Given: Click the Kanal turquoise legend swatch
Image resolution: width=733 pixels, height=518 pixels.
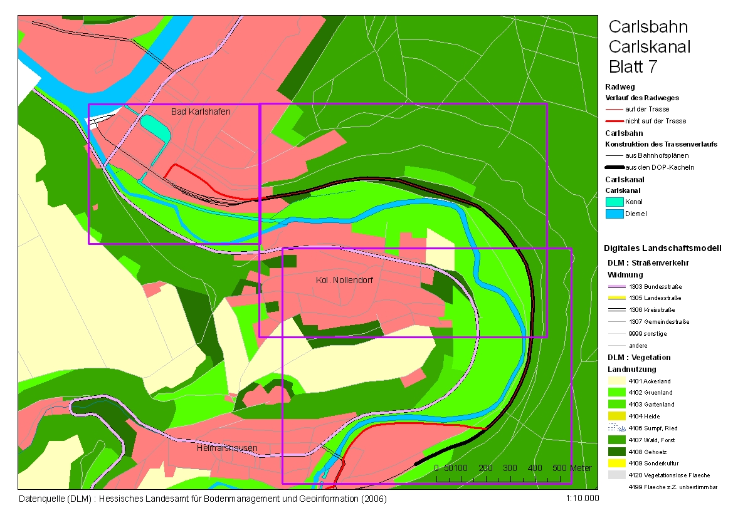Looking at the screenshot, I should [614, 202].
